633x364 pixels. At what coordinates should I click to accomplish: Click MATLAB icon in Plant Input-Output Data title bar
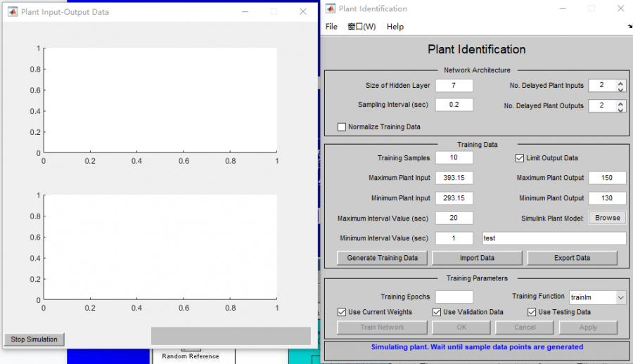(12, 12)
